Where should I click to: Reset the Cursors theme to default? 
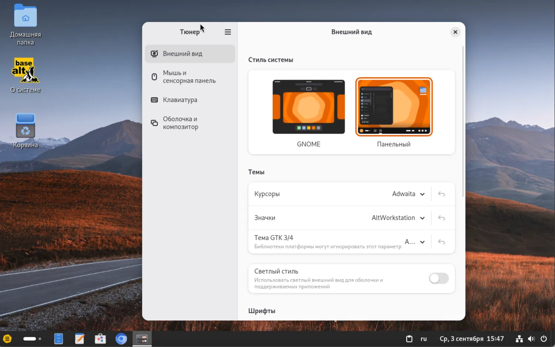(x=441, y=194)
